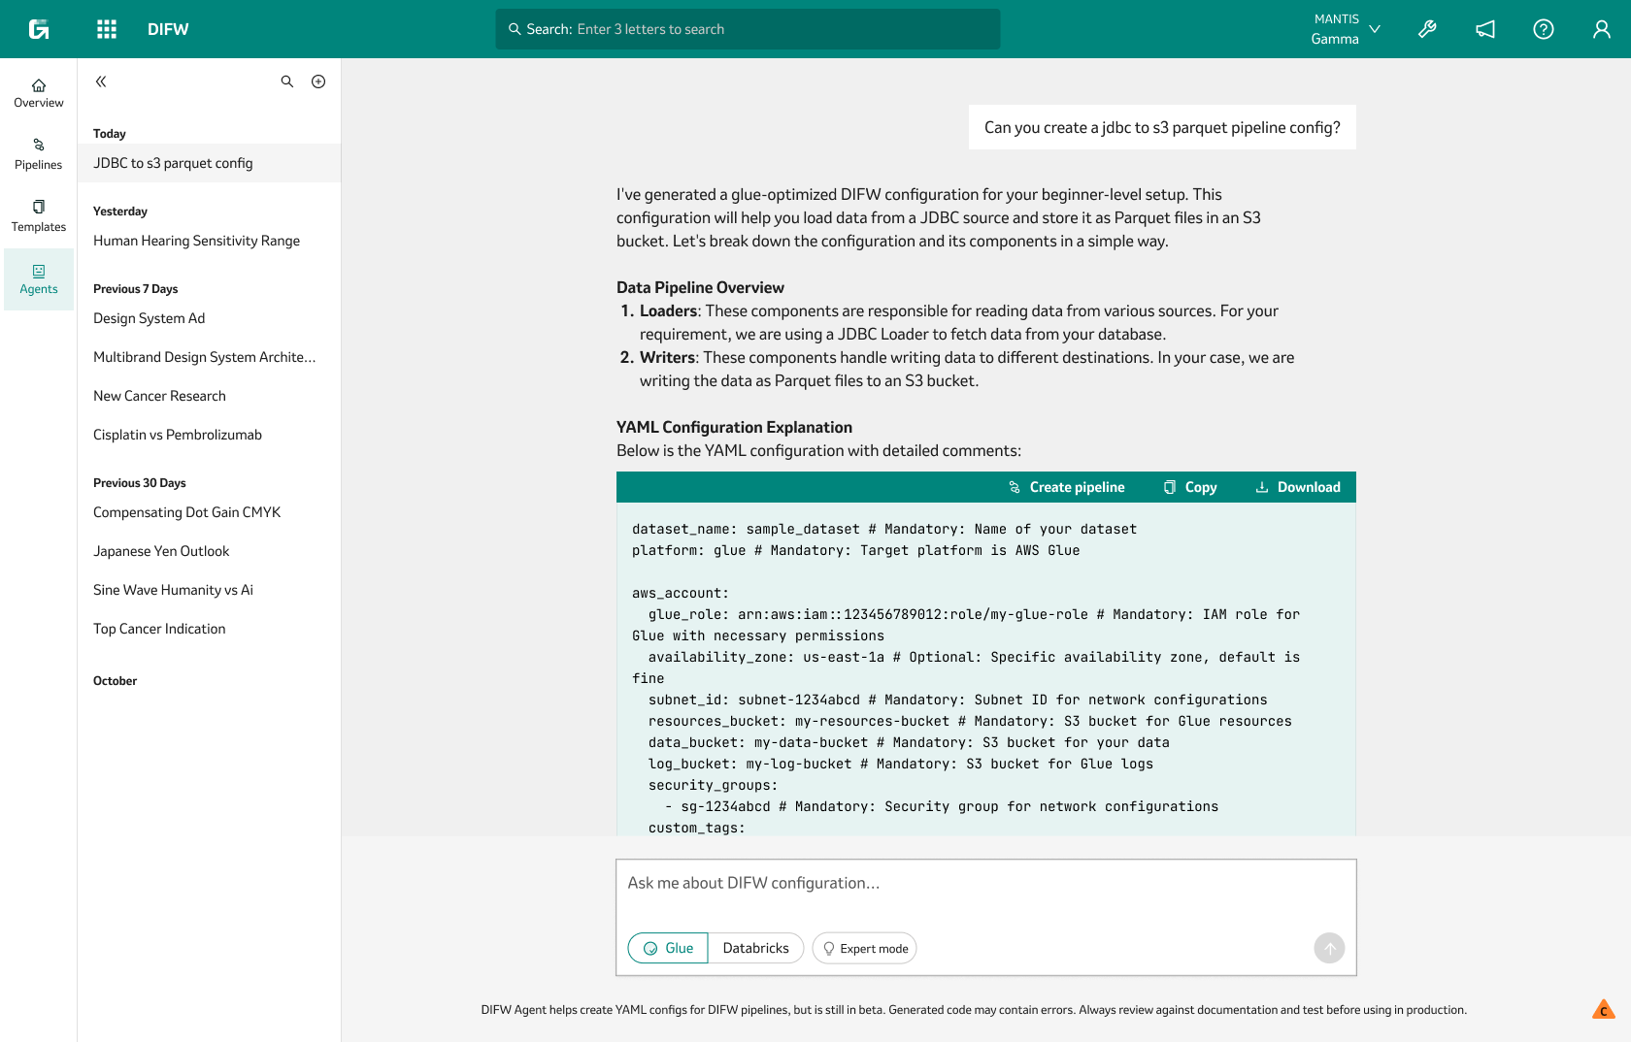1631x1042 pixels.
Task: Click the October history section label
Action: click(115, 681)
